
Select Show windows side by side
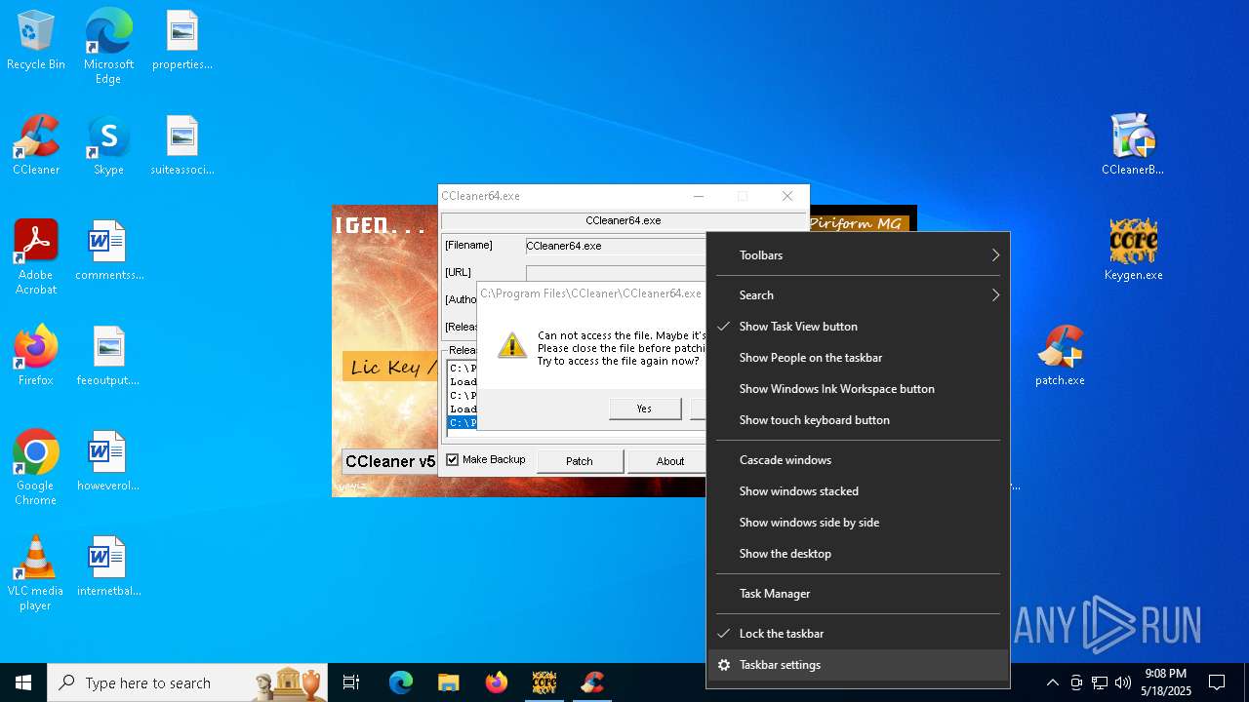point(859,523)
